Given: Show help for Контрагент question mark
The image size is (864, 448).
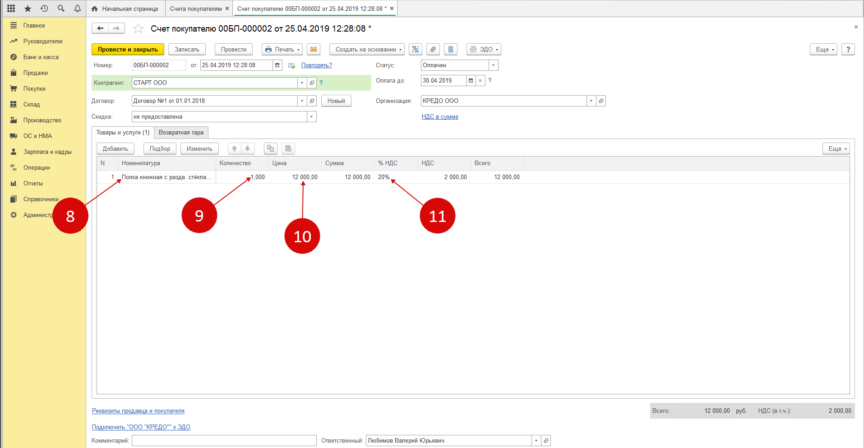Looking at the screenshot, I should (321, 83).
